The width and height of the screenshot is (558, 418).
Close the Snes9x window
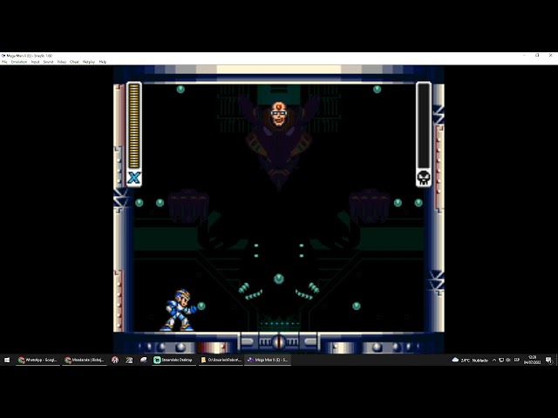point(550,56)
